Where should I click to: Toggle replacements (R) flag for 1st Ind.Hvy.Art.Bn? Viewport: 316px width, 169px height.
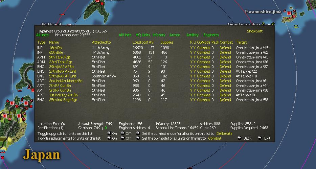(191, 95)
